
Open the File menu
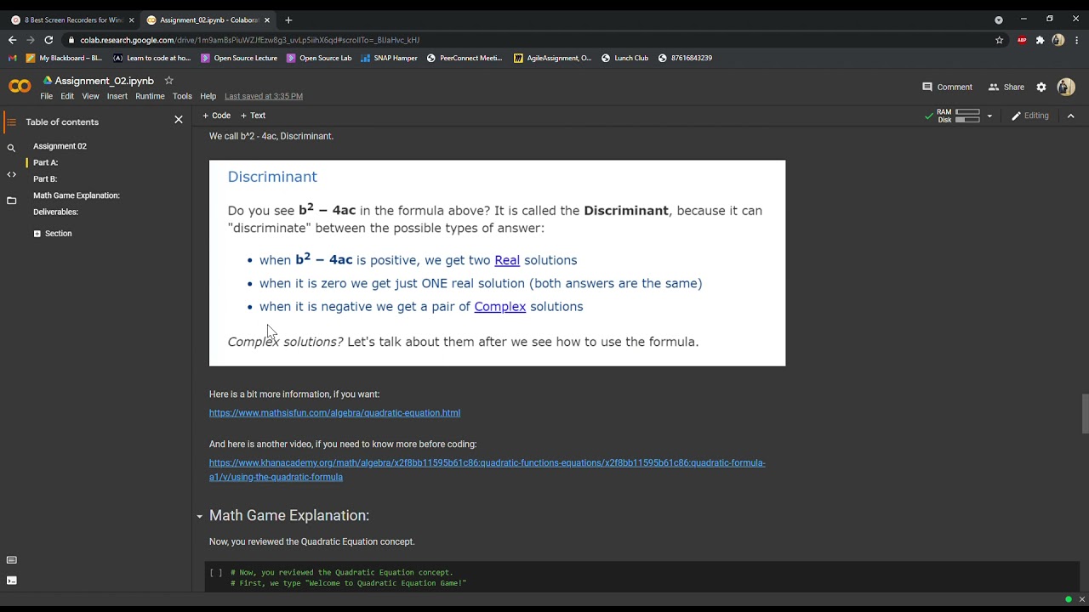(47, 96)
